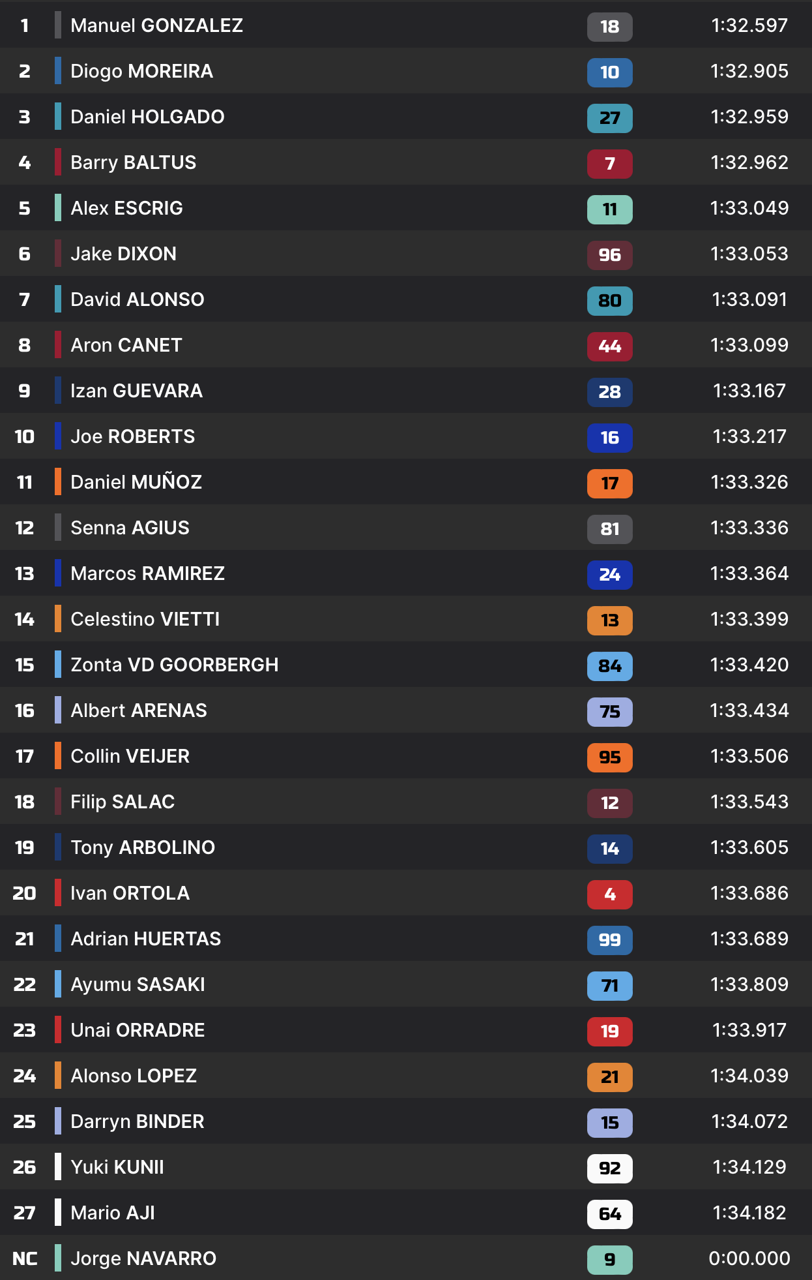The image size is (812, 1280).
Task: Click the number 18 badge for Manuel Gonzalez
Action: (609, 27)
